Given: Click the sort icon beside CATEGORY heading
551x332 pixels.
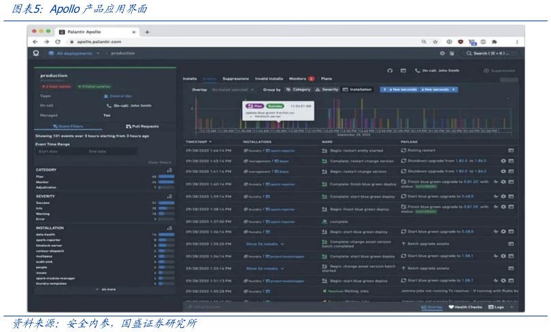Looking at the screenshot, I should click(x=169, y=169).
